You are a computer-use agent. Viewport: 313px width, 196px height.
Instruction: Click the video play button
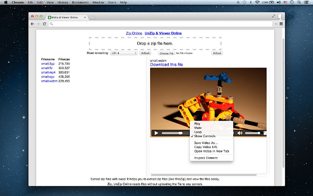pos(156,133)
